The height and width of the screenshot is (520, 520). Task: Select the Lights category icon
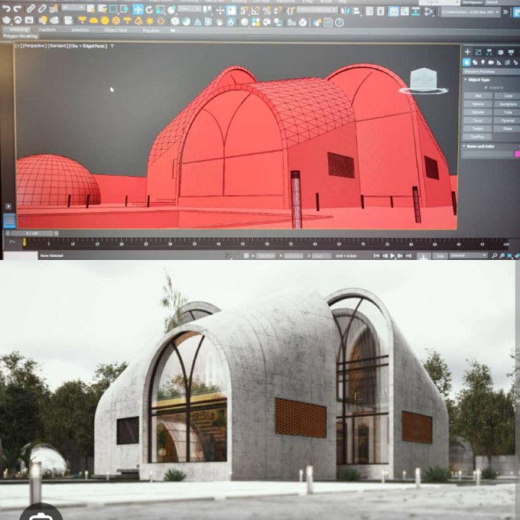click(x=483, y=62)
